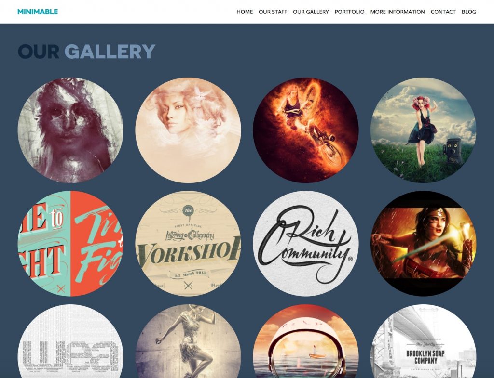Open the PORTFOLIO nav link
This screenshot has width=494, height=378.
349,12
